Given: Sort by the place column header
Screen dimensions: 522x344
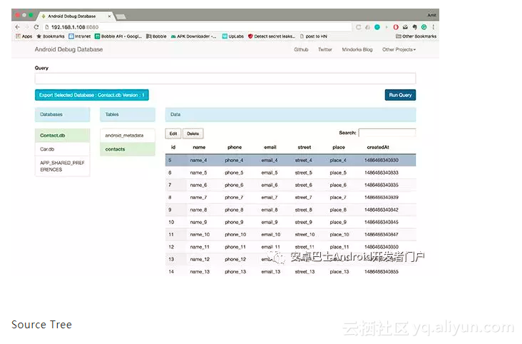Looking at the screenshot, I should (x=339, y=147).
